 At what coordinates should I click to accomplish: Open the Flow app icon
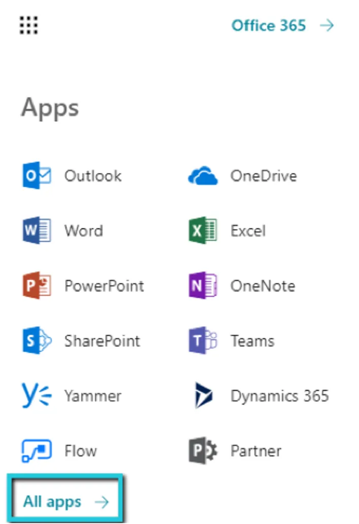(37, 450)
